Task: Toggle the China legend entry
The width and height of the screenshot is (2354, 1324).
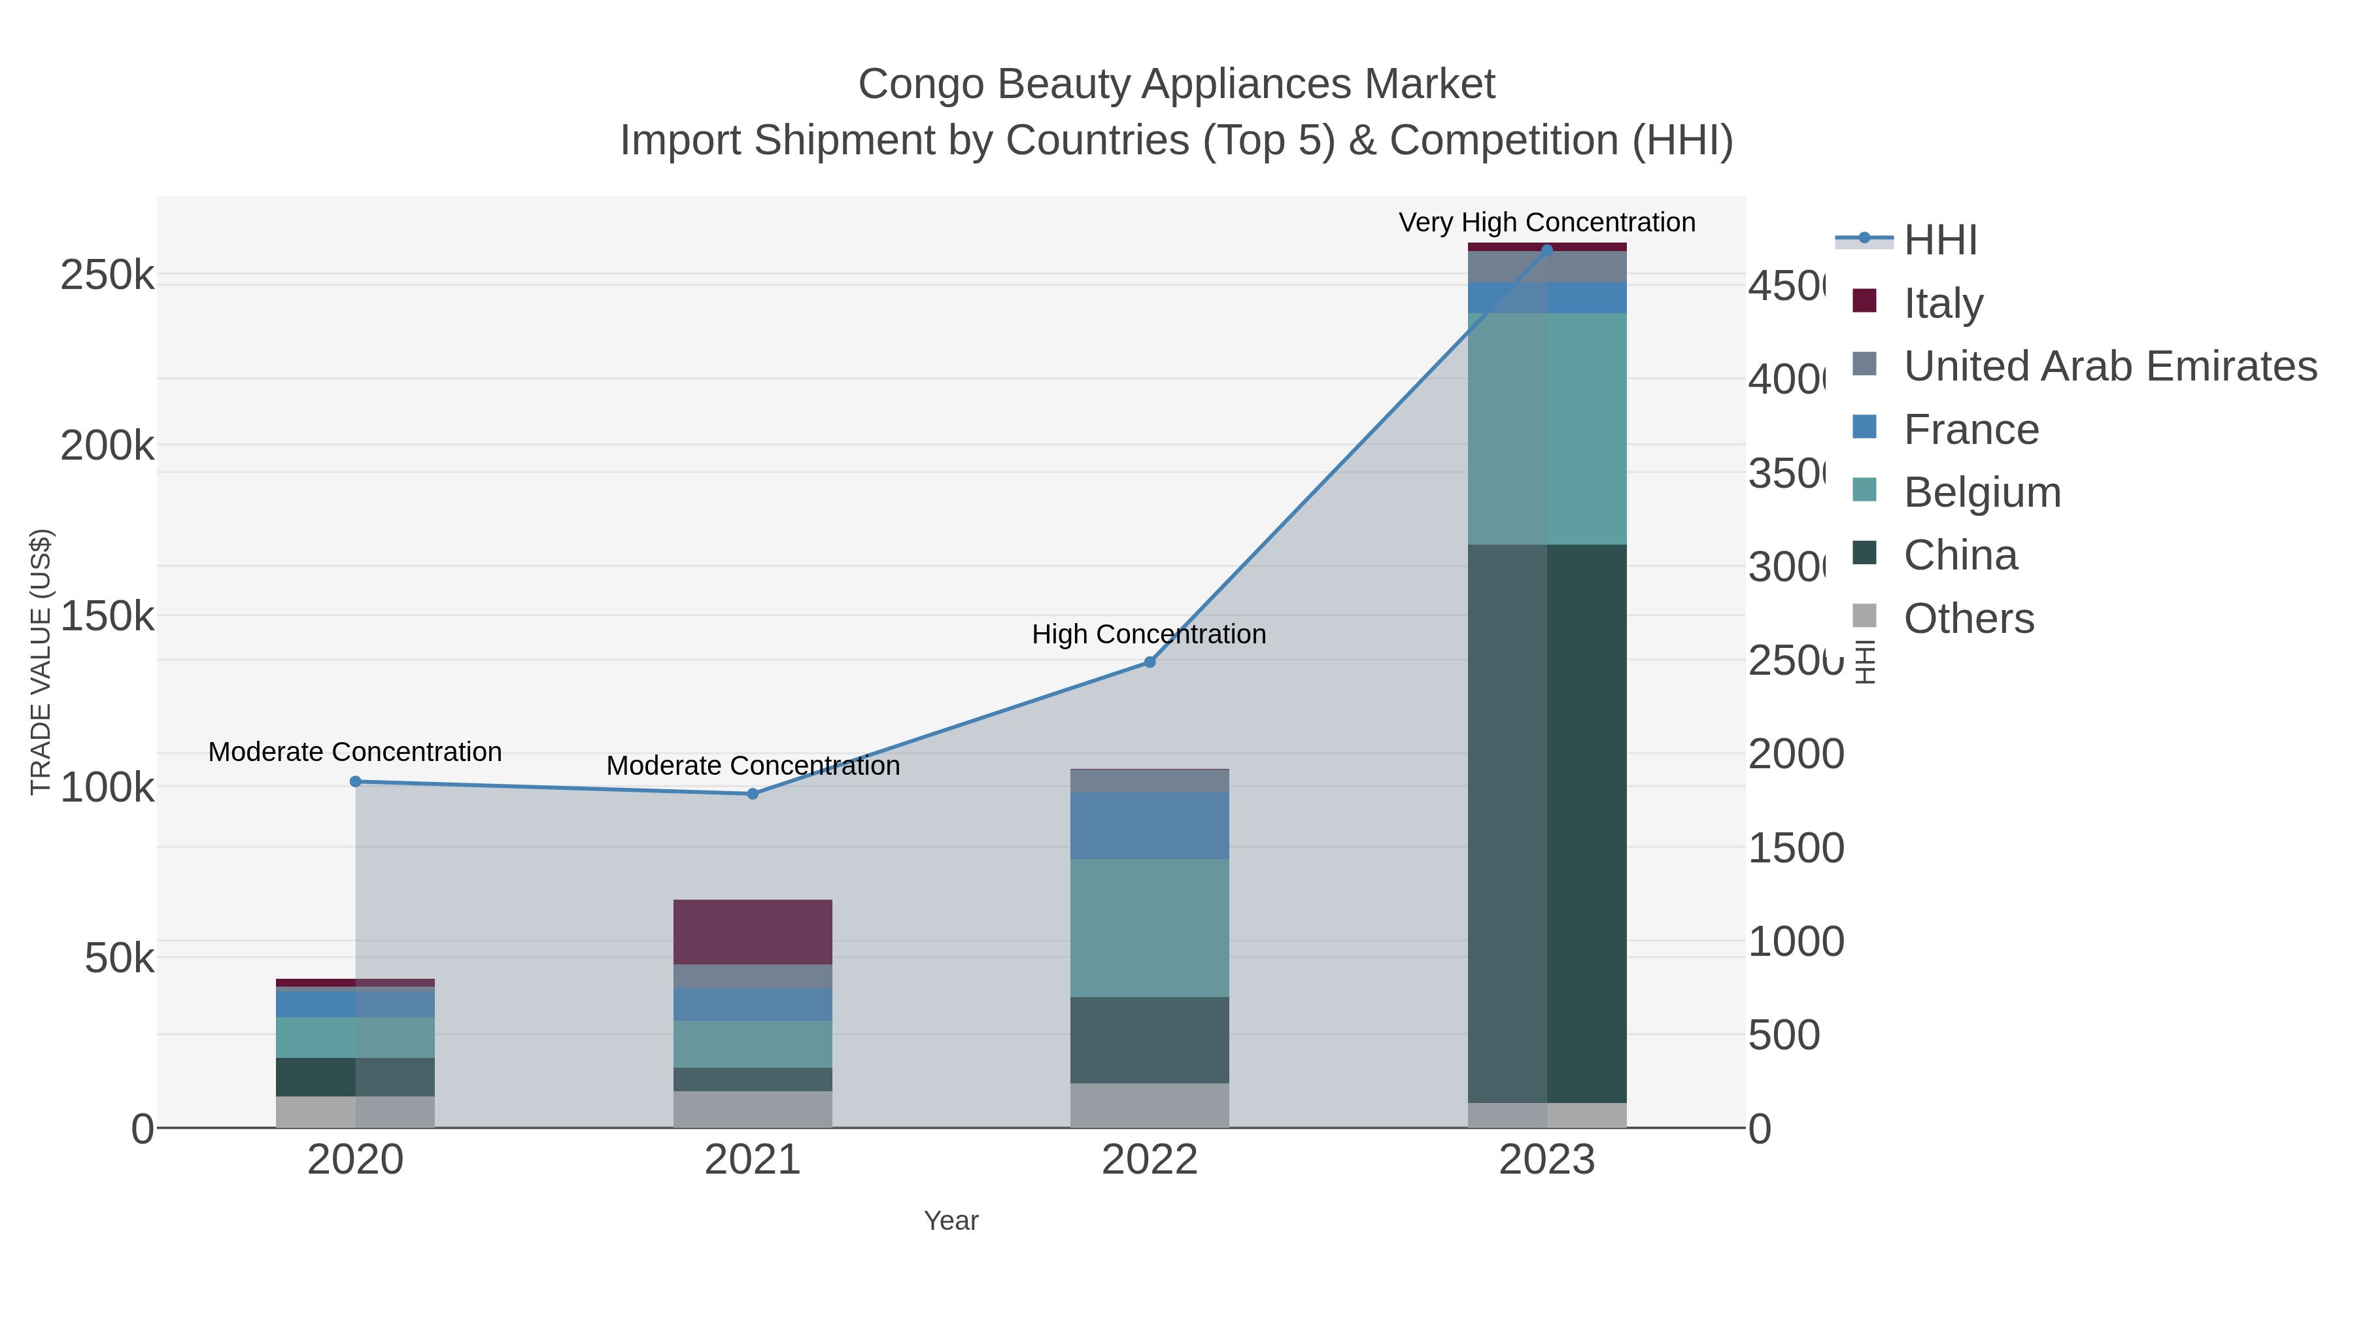Action: click(1934, 554)
